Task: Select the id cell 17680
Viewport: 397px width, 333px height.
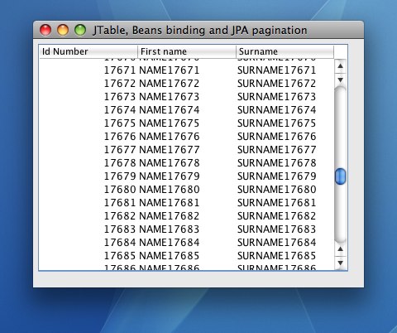Action: click(88, 190)
